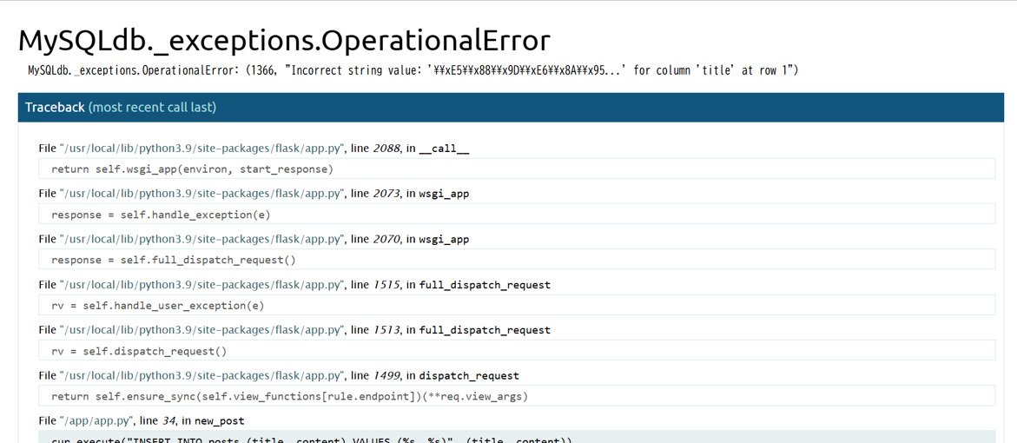The width and height of the screenshot is (1017, 443).
Task: Open the frame at line 2070 in wsgi_app
Action: click(x=254, y=240)
